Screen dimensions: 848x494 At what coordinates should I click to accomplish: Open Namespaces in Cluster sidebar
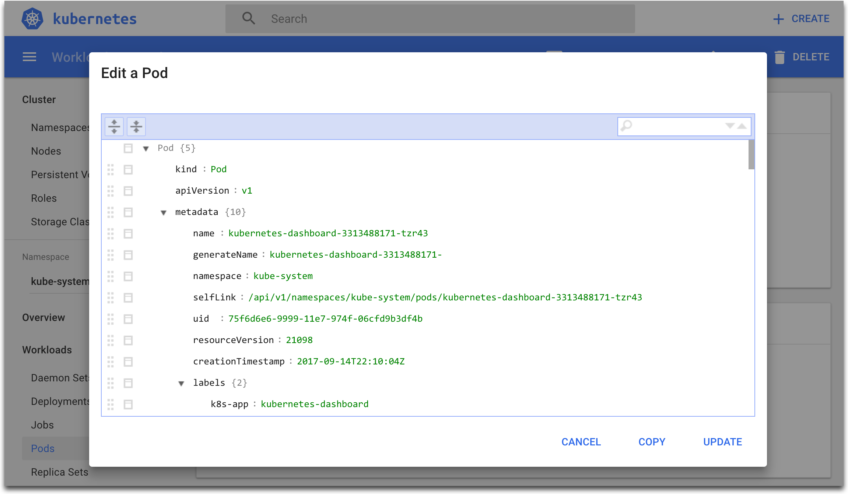click(x=60, y=128)
